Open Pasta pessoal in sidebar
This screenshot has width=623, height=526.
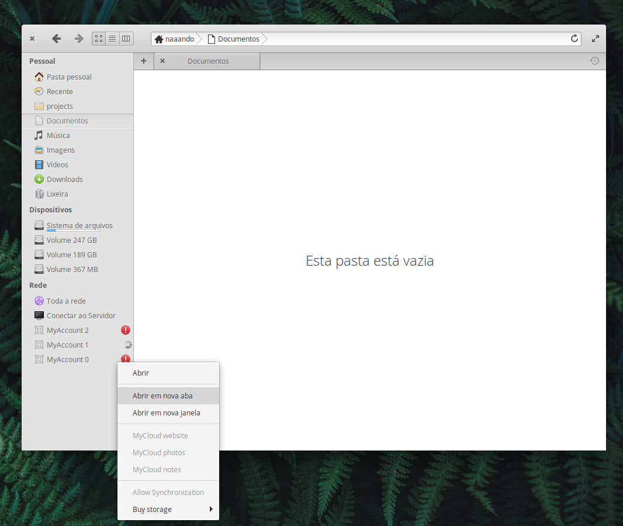[78, 77]
